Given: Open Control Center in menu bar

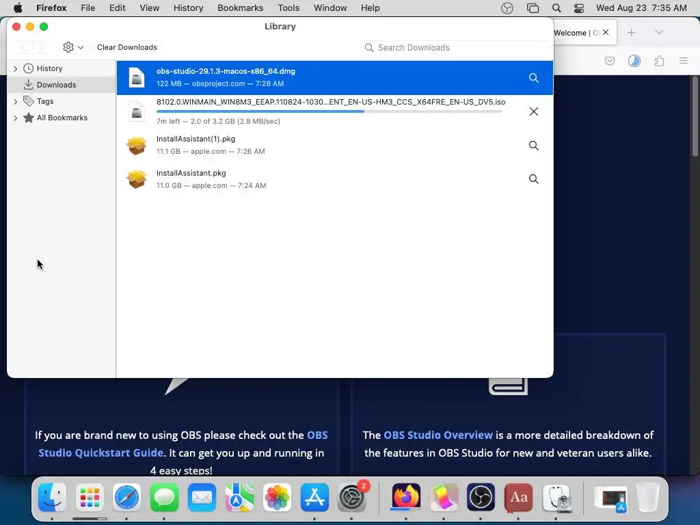Looking at the screenshot, I should (579, 8).
